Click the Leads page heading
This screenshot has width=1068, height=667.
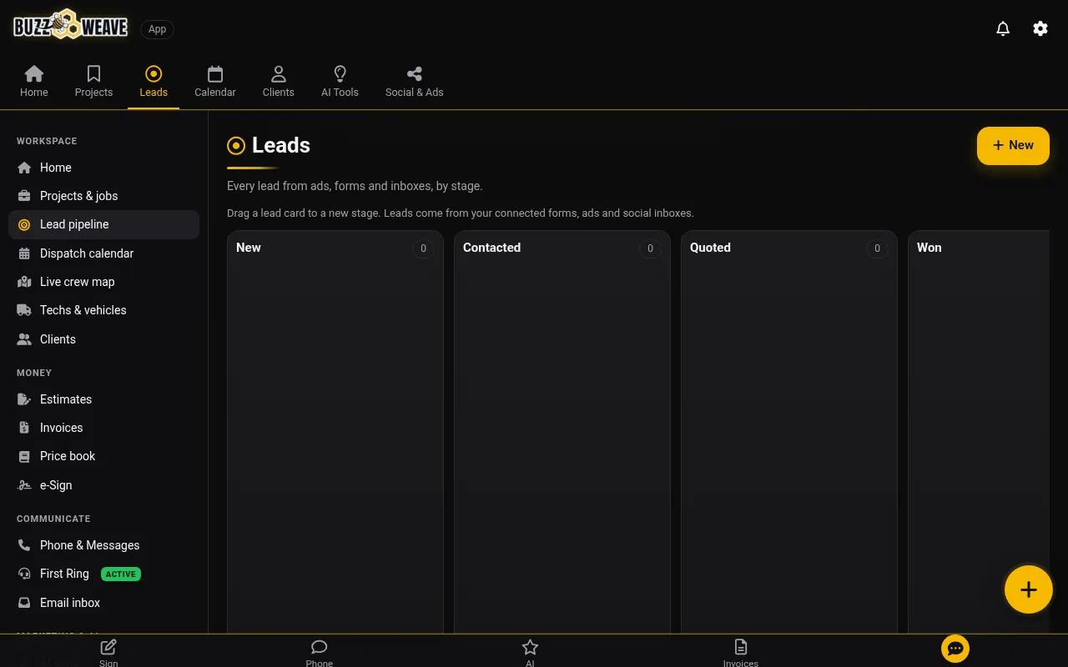tap(281, 145)
